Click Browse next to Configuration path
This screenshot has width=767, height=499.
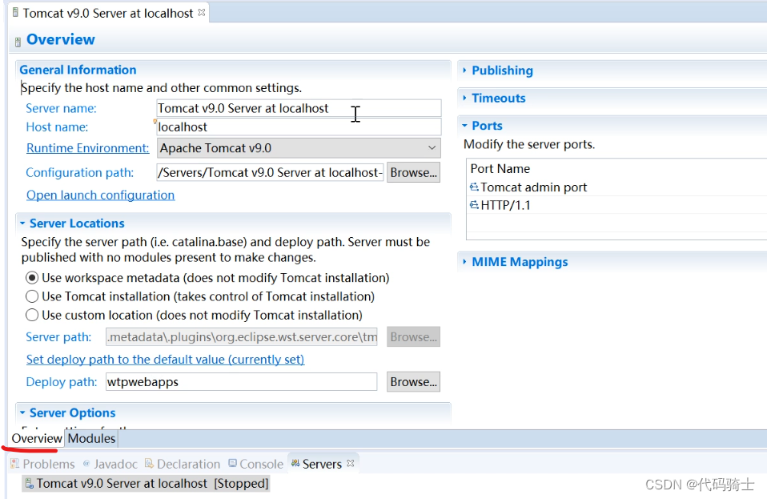tap(413, 172)
